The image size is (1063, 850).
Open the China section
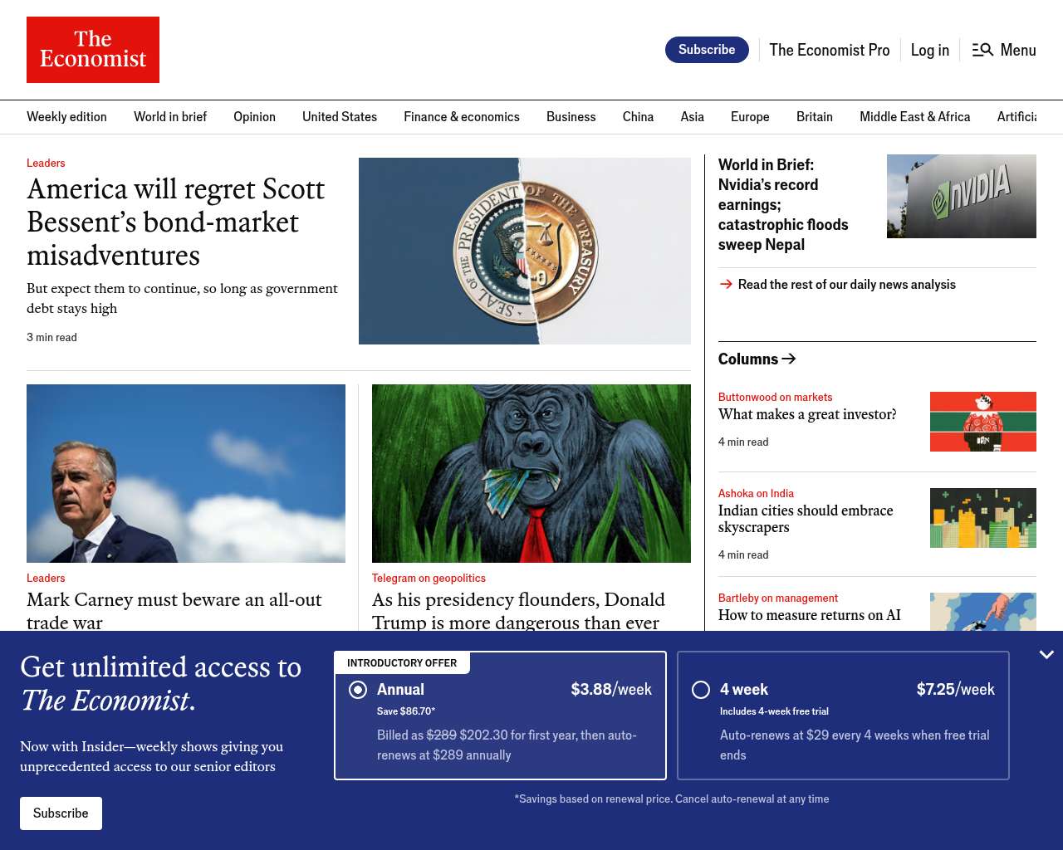638,117
